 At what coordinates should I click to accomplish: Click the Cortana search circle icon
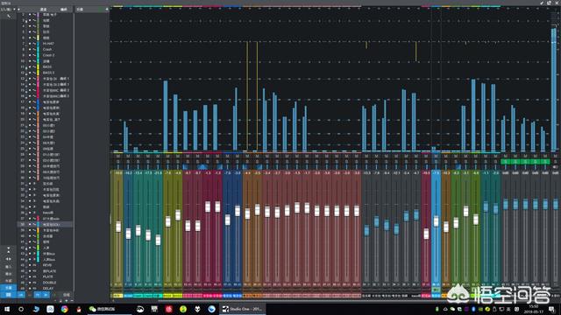click(x=21, y=309)
